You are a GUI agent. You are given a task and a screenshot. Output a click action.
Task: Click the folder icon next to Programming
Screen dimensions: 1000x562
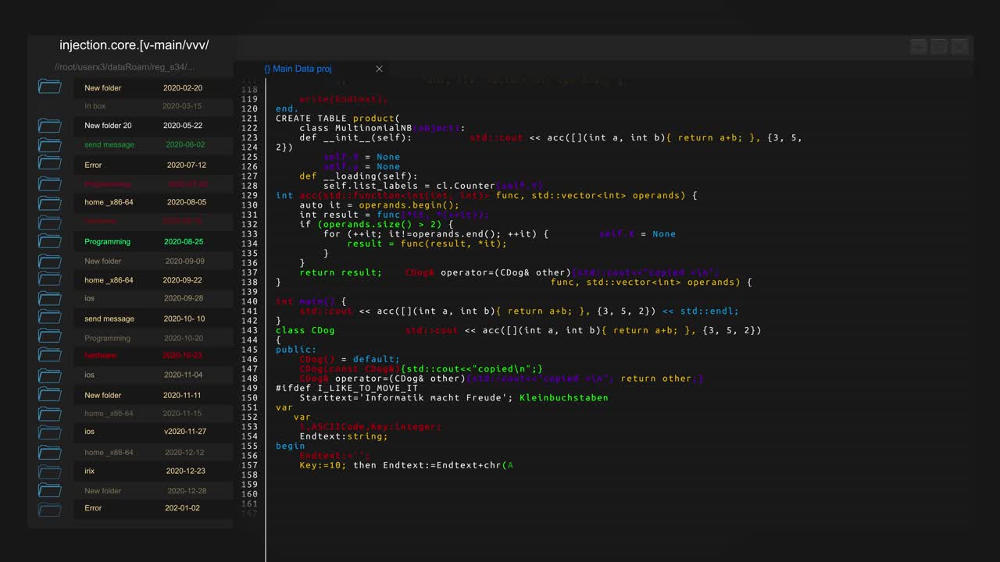tap(49, 241)
